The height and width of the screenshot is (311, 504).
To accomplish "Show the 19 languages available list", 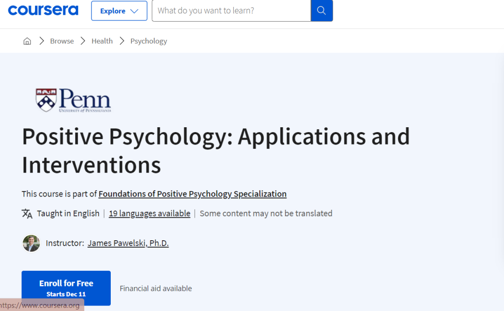I will click(150, 213).
